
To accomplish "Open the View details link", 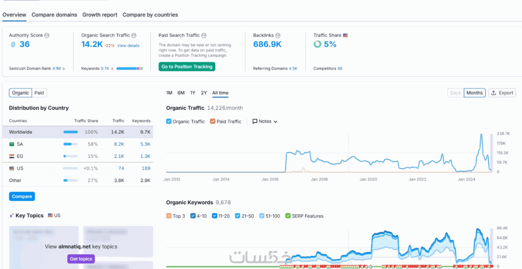I will (128, 46).
